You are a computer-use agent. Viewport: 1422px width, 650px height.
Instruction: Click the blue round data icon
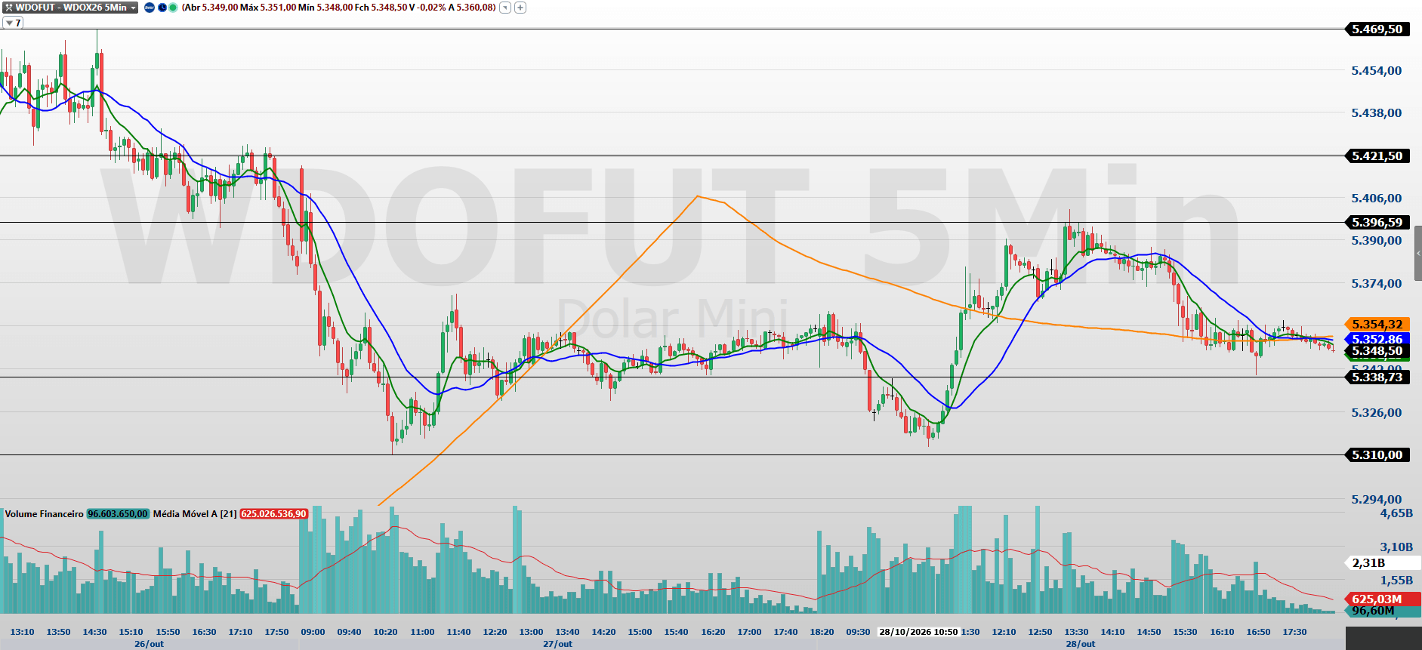tap(150, 8)
